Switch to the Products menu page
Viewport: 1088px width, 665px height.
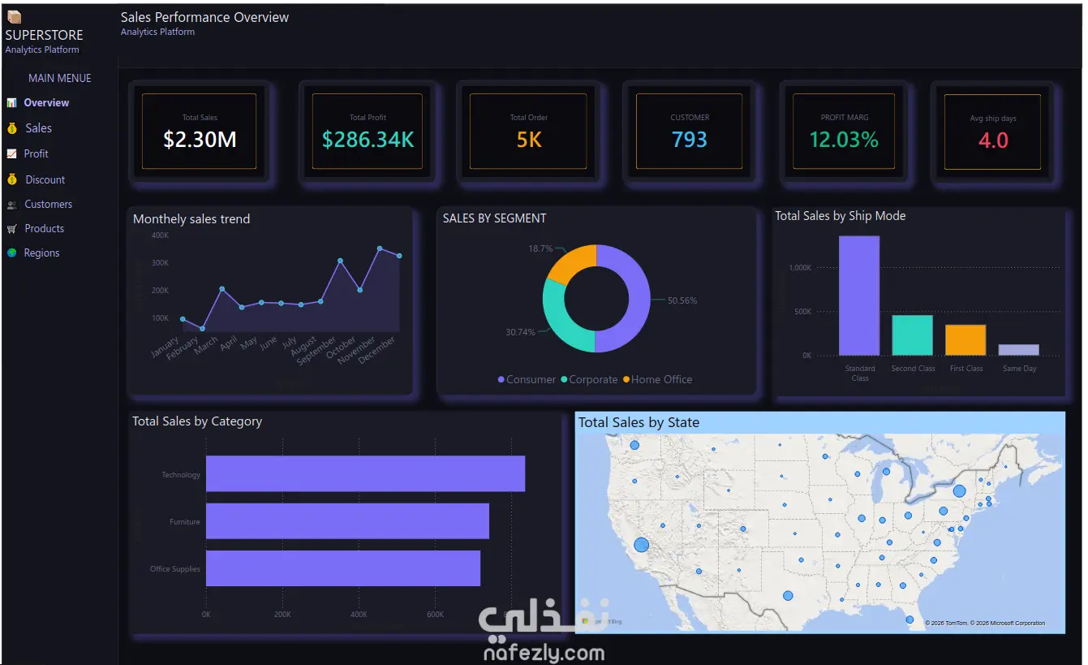(x=45, y=229)
